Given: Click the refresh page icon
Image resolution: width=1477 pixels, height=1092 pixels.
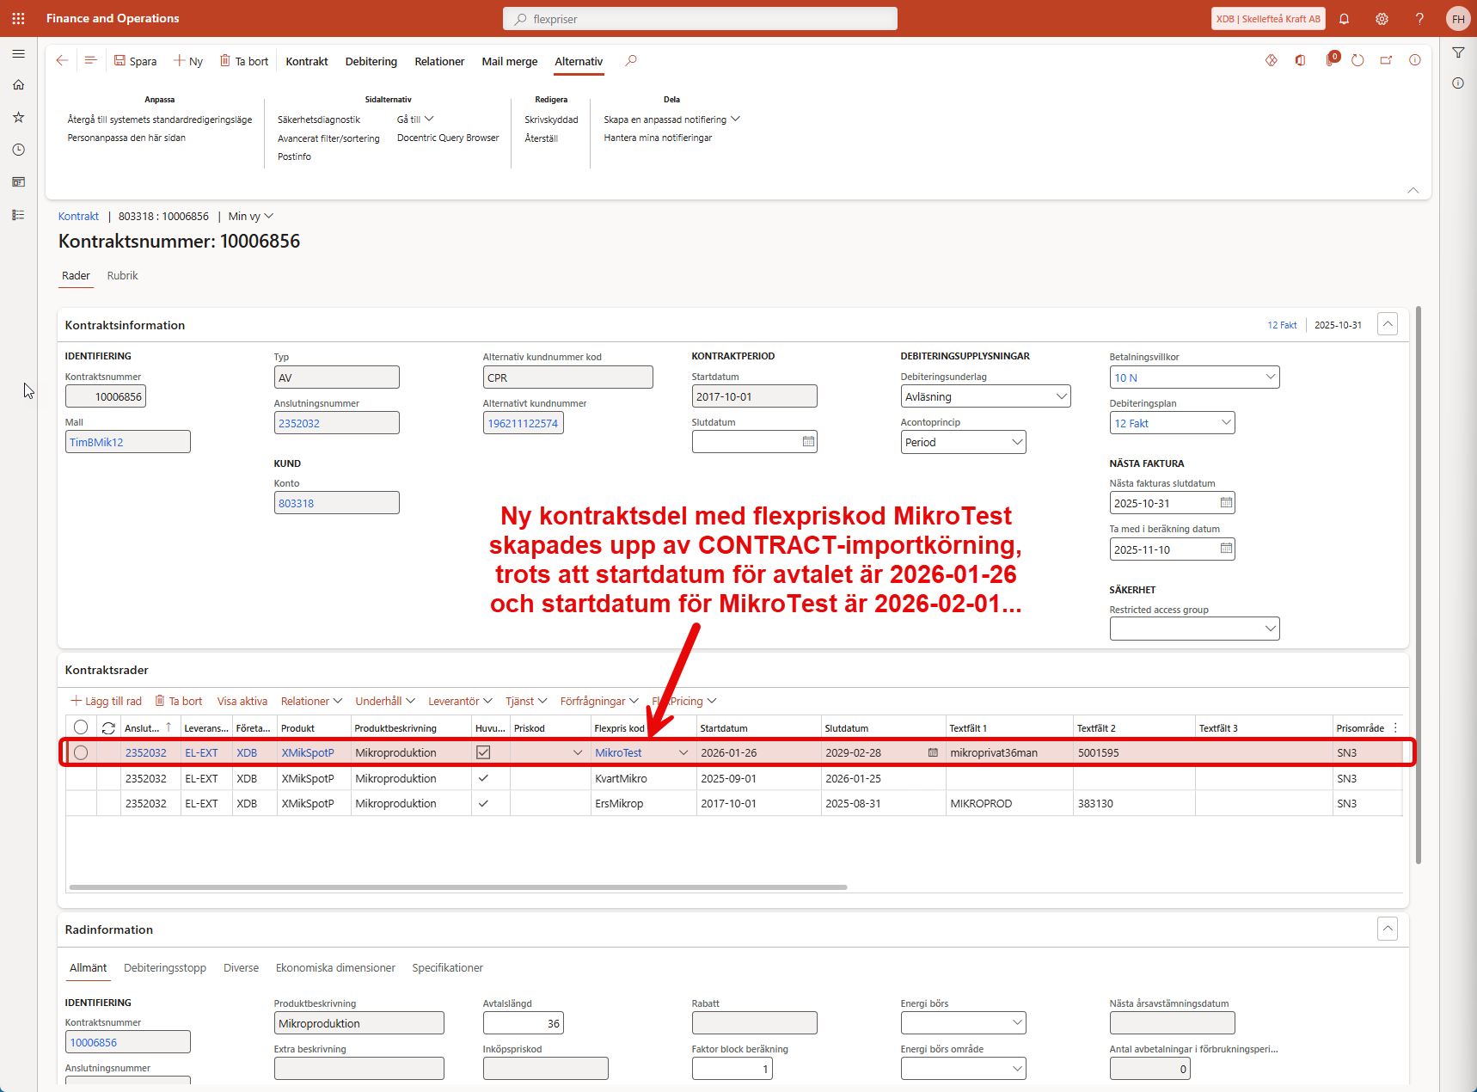Looking at the screenshot, I should [x=1357, y=61].
